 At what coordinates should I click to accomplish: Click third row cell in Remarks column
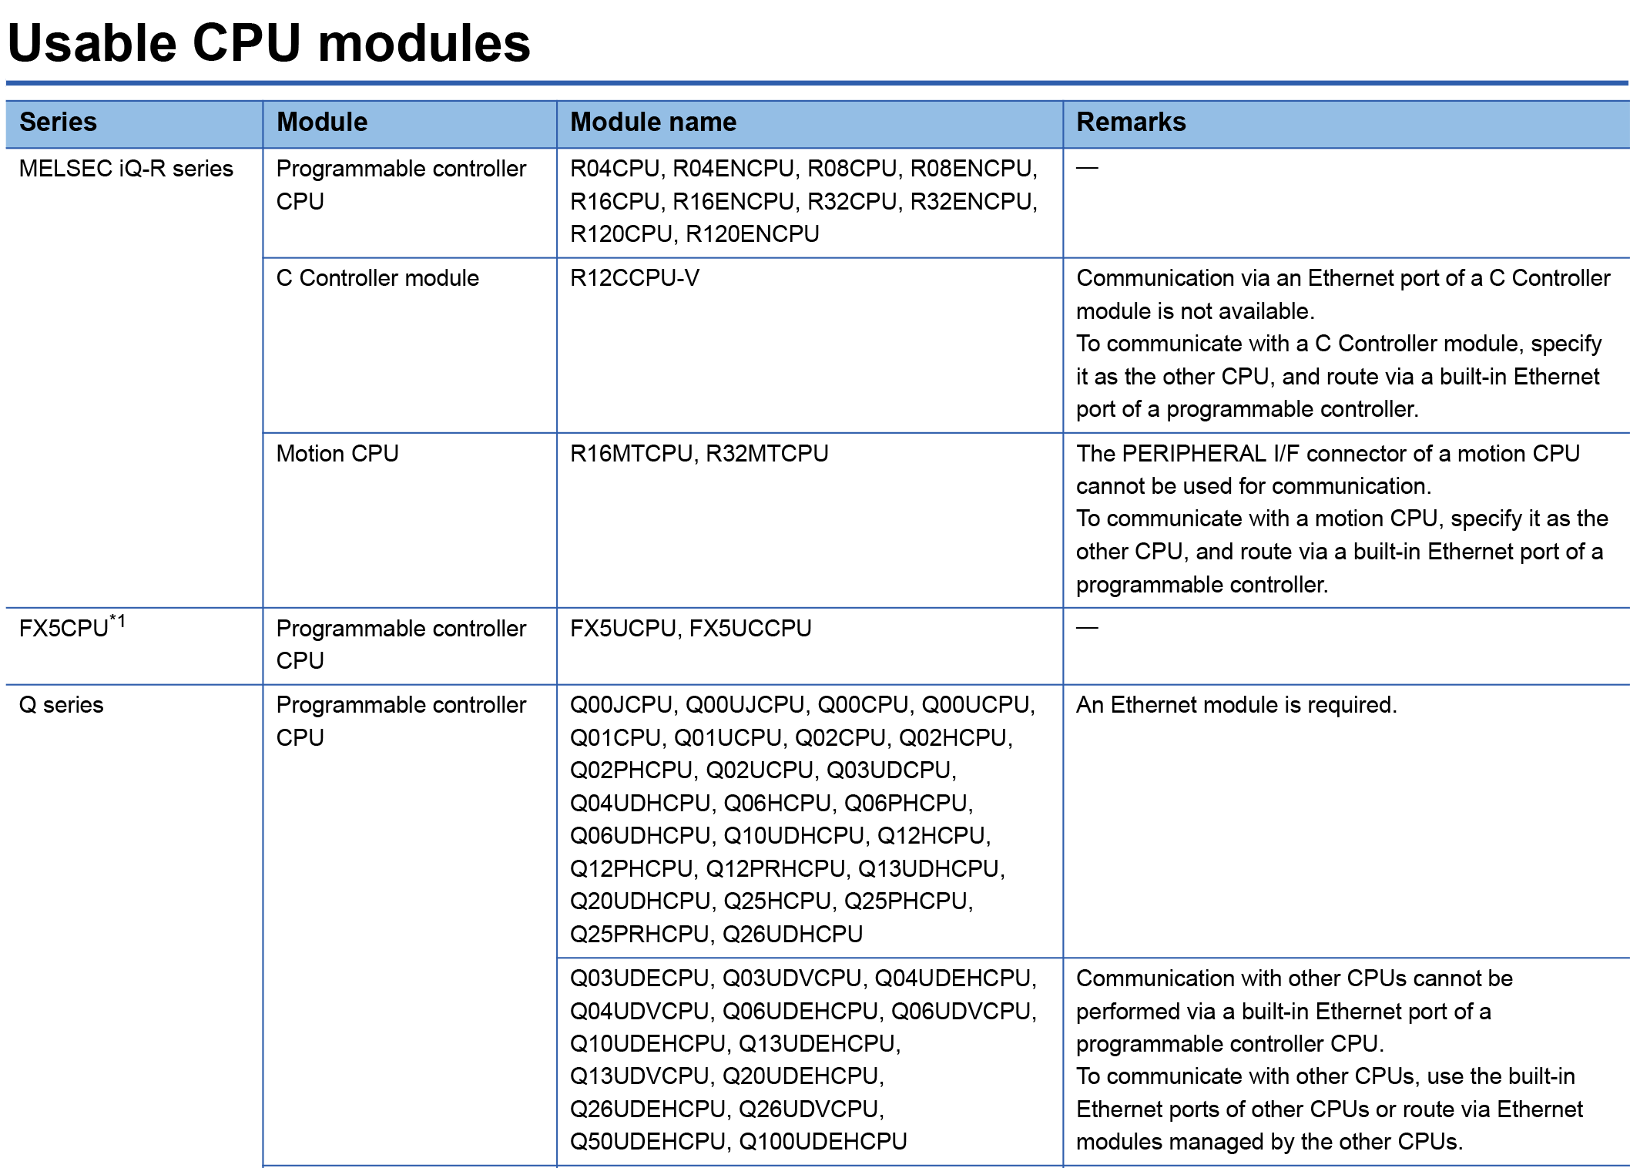click(1345, 519)
